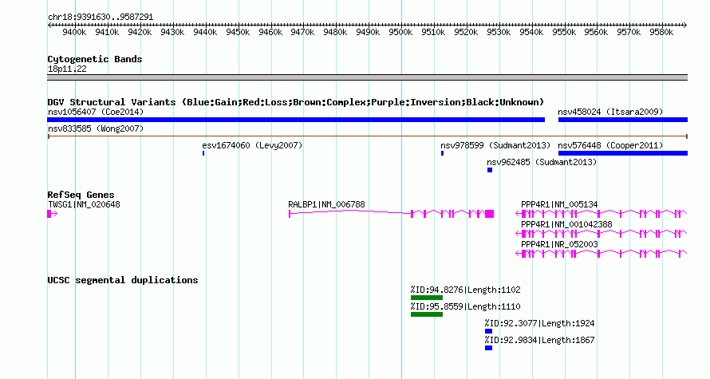Select the esv1674060 (Levy2007) variant marker

click(203, 153)
